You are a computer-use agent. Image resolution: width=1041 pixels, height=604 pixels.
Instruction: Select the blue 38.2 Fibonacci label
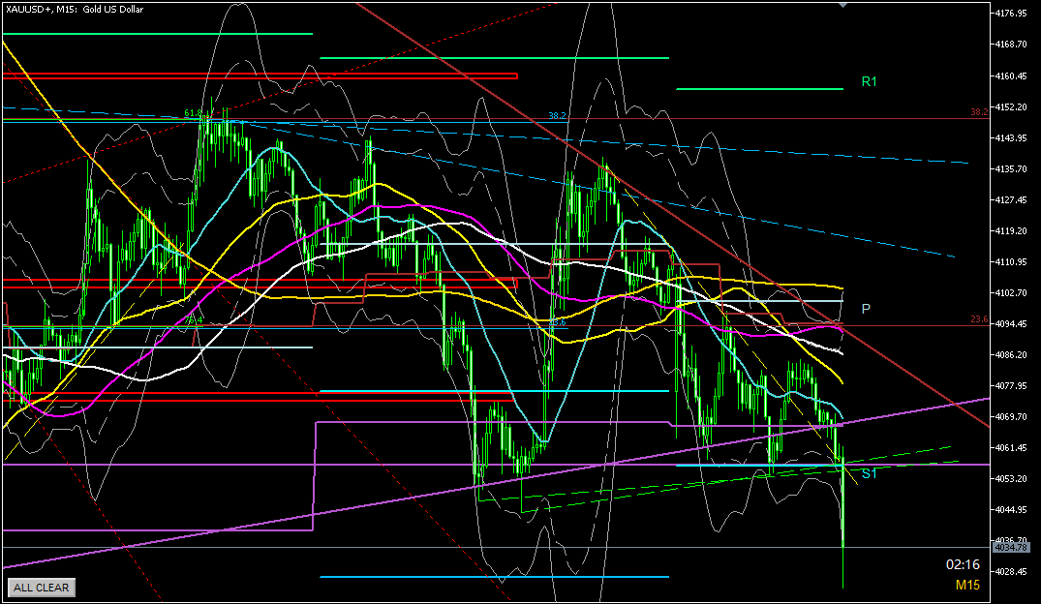pos(557,115)
